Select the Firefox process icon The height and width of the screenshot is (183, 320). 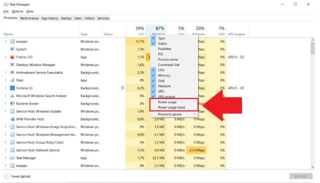pyautogui.click(x=12, y=57)
